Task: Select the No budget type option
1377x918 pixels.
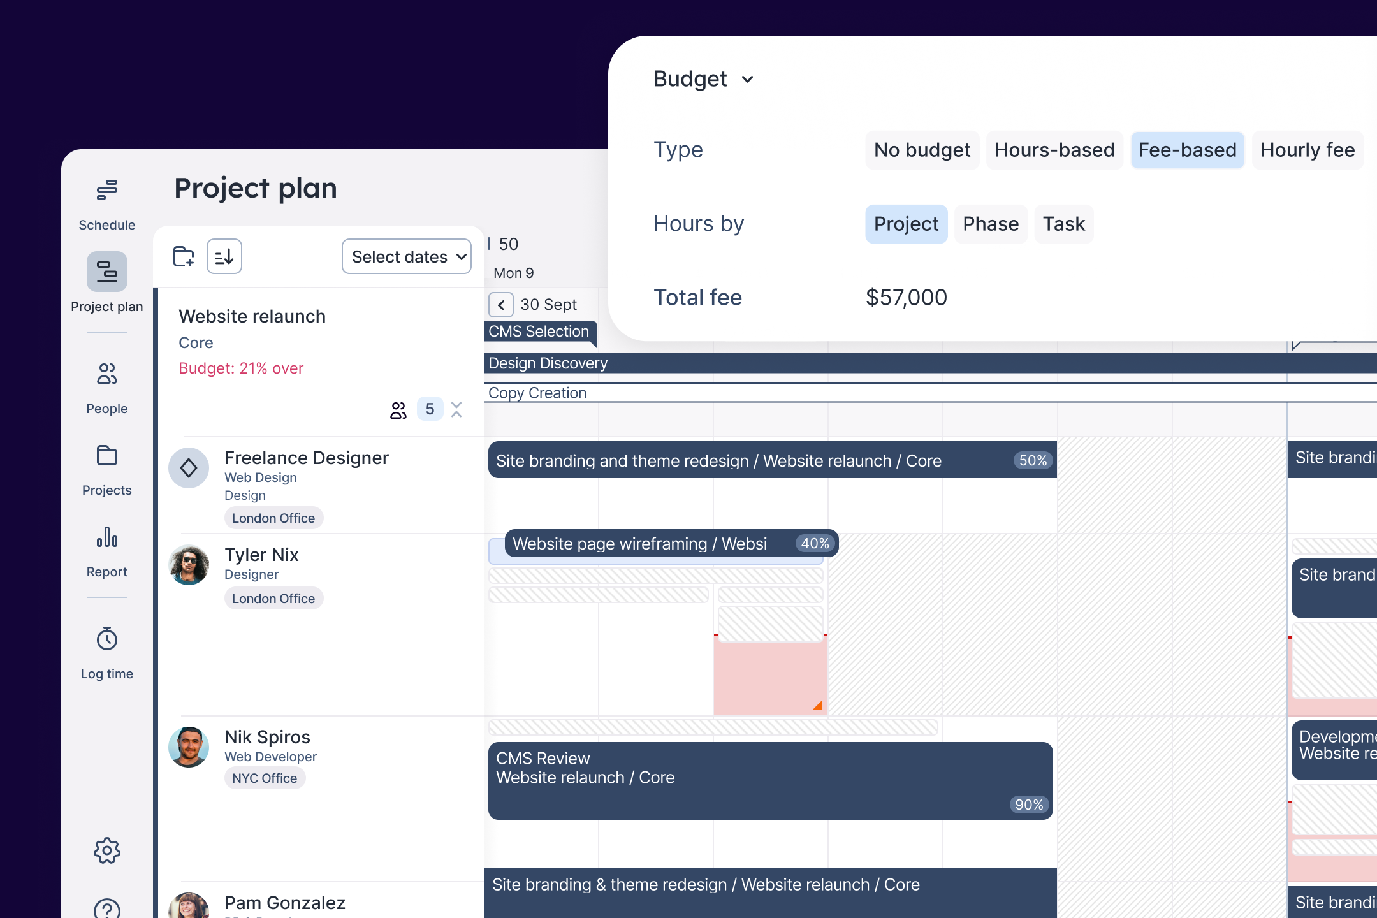Action: 921,150
